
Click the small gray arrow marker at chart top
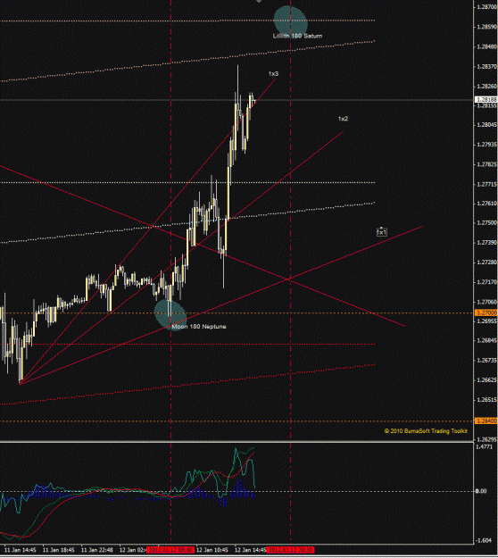(259, 2)
